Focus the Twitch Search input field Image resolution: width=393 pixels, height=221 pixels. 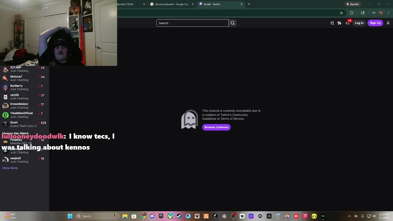click(193, 23)
